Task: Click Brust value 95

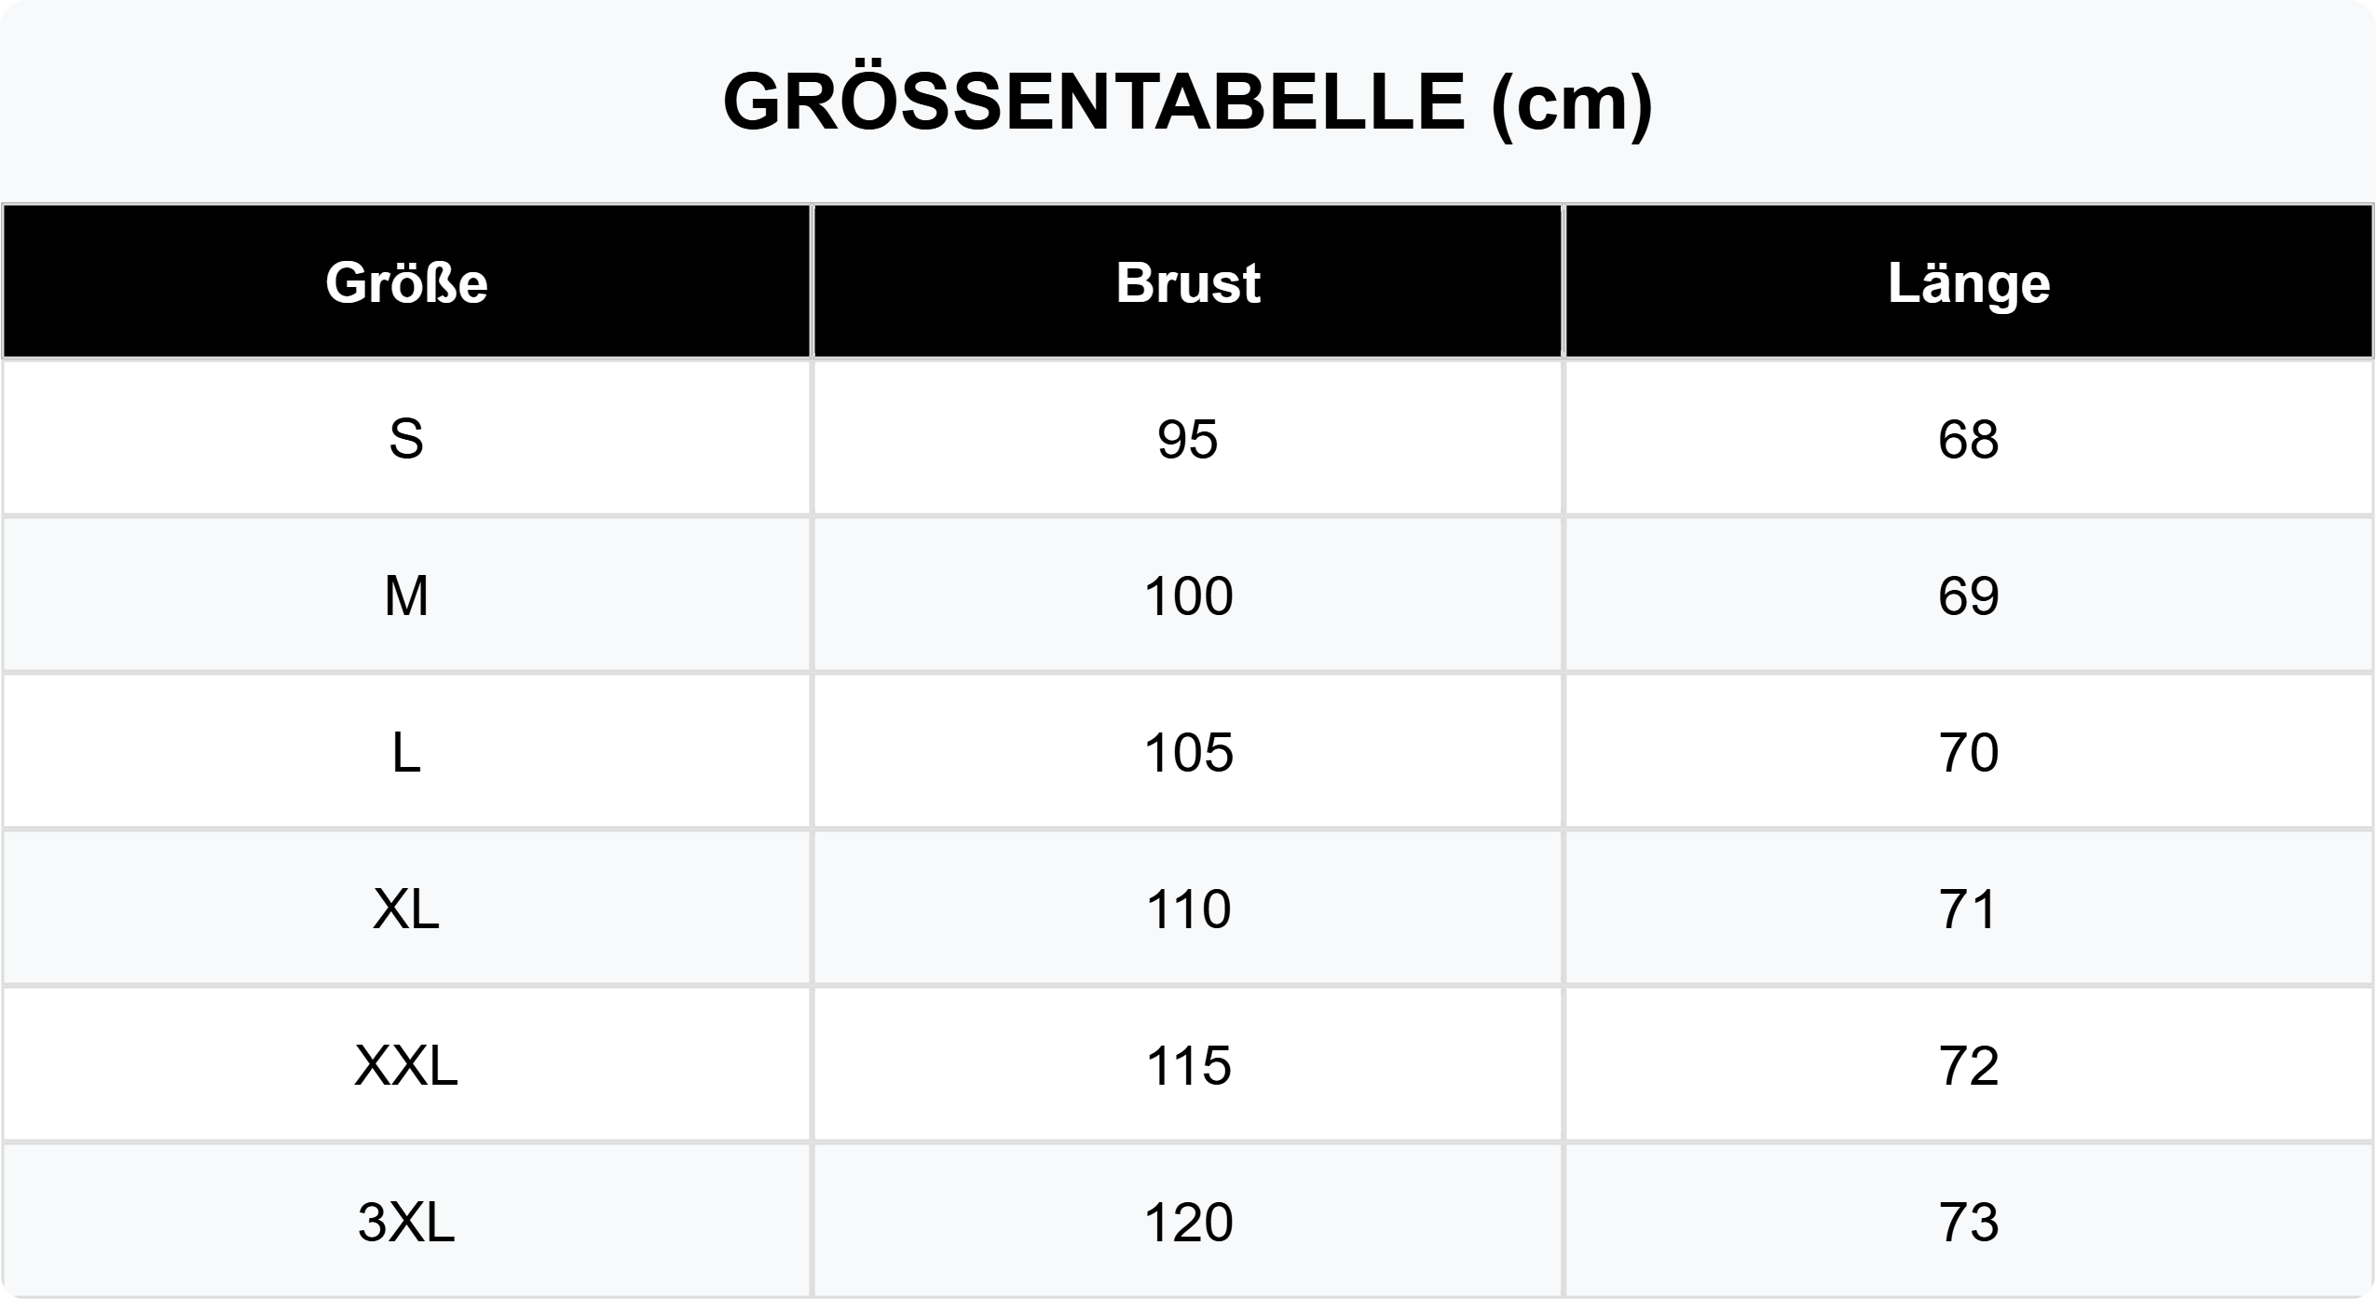Action: 1188,439
